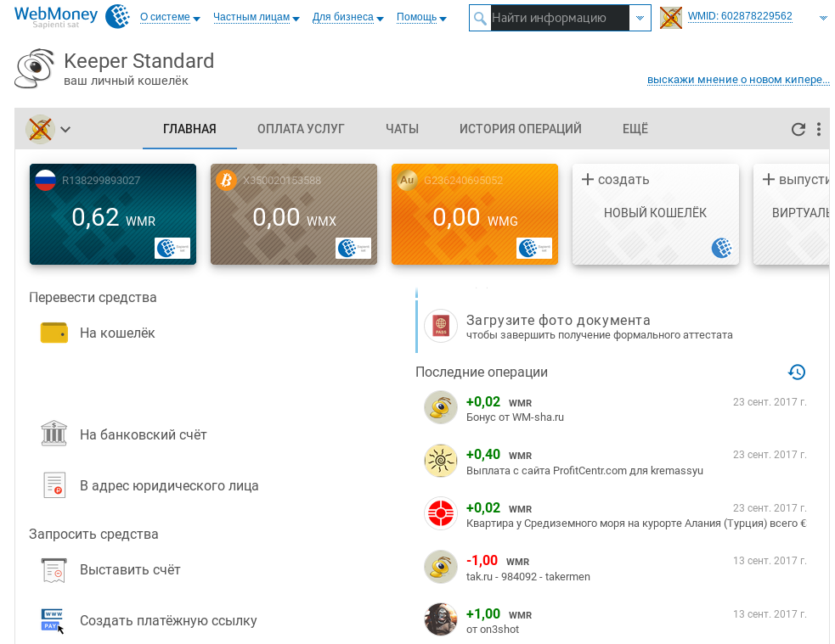The height and width of the screenshot is (644, 835).
Task: Expand the Частным лицам dropdown menu
Action: (257, 17)
